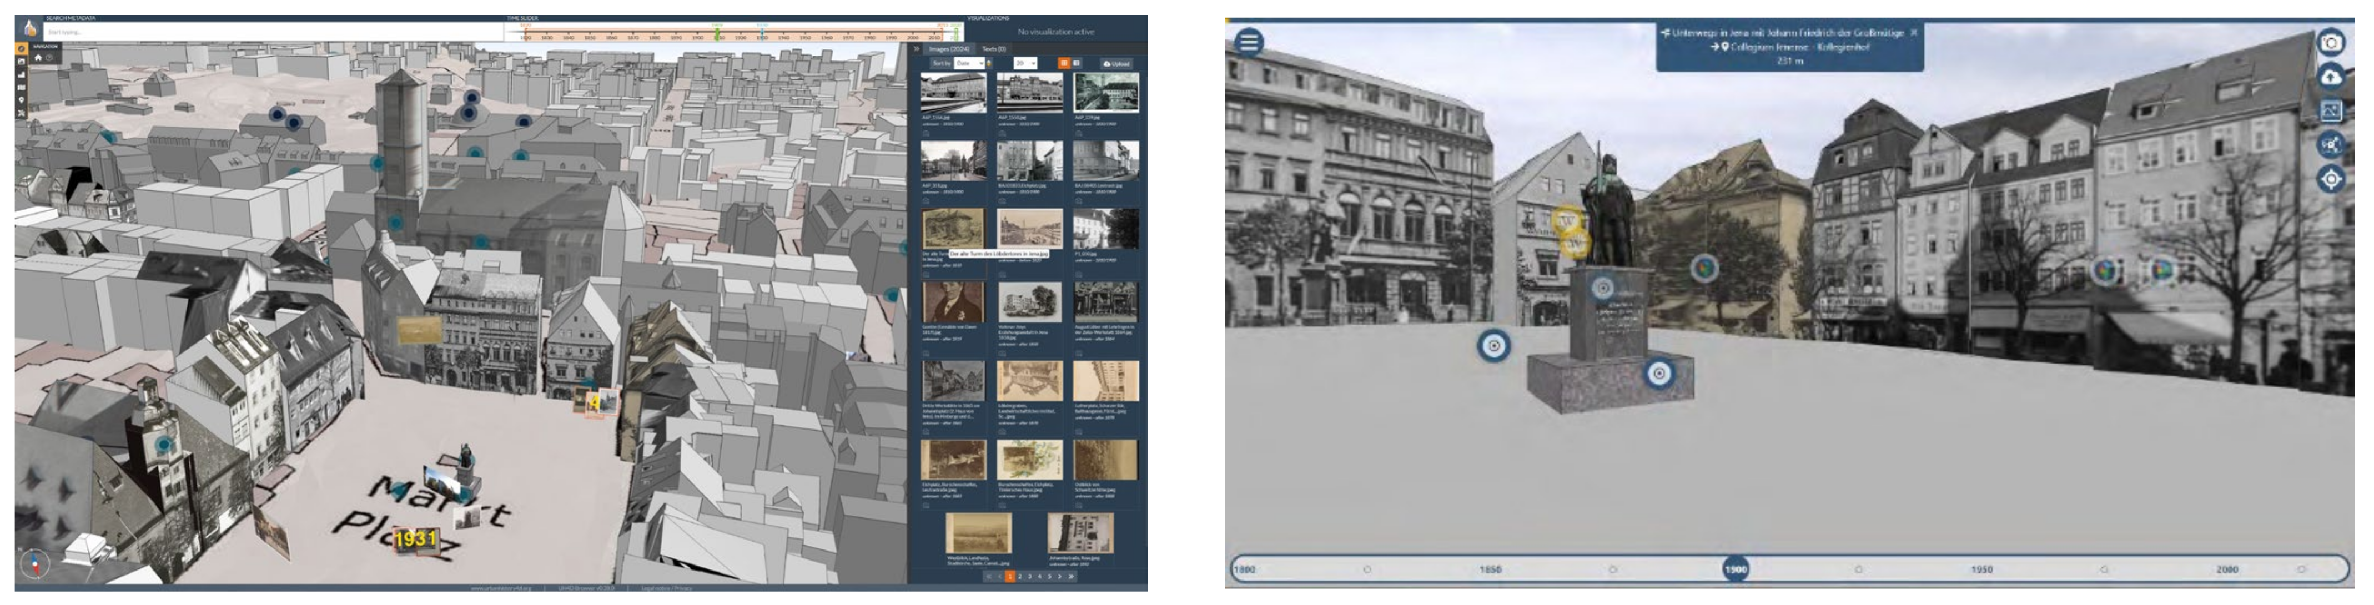Click the 1900 handle on bottom timeline

click(1736, 569)
